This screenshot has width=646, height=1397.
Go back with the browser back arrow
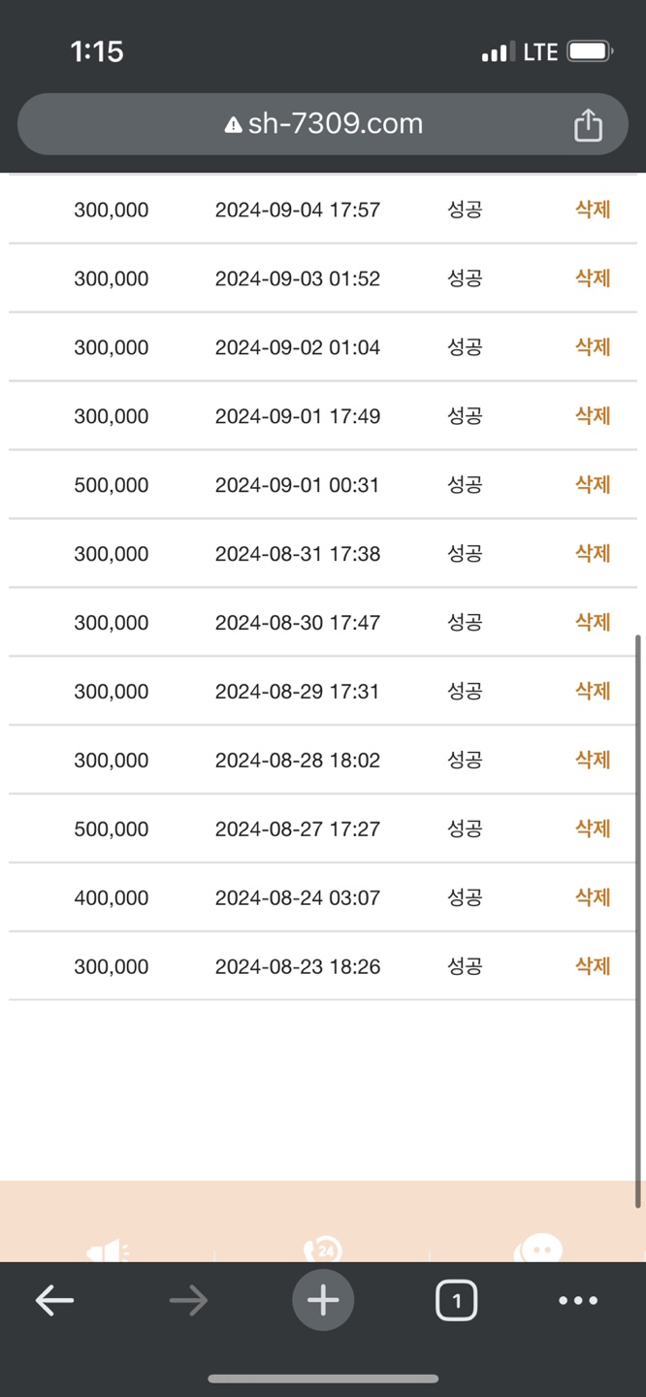54,1300
